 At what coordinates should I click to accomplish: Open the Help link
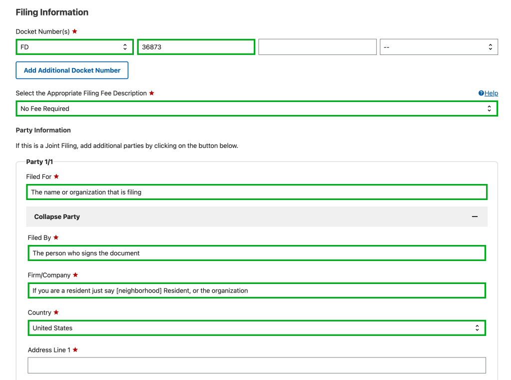click(491, 93)
